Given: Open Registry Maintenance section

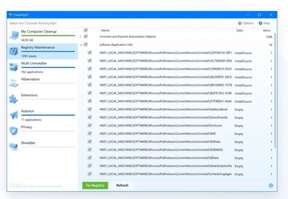Looking at the screenshot, I should (42, 51).
